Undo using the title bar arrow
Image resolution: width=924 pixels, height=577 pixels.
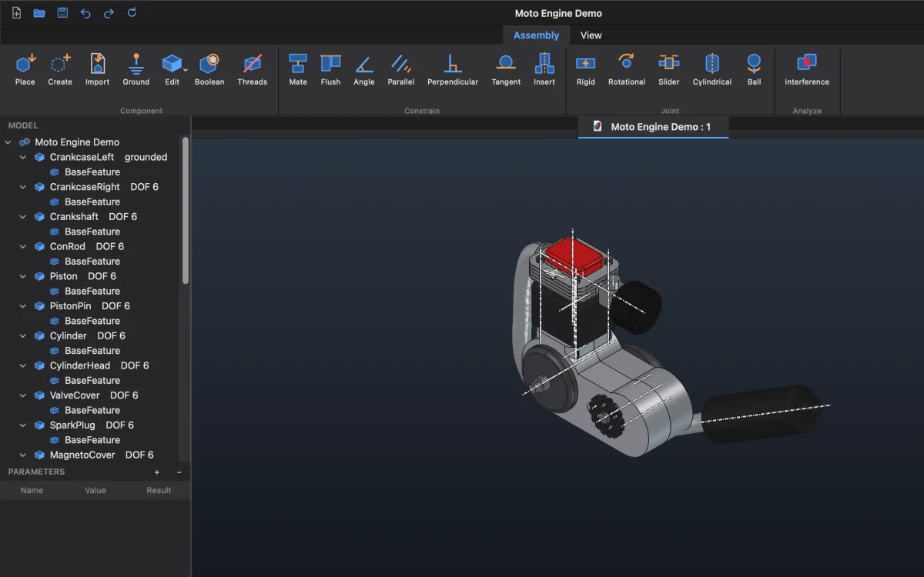point(85,13)
